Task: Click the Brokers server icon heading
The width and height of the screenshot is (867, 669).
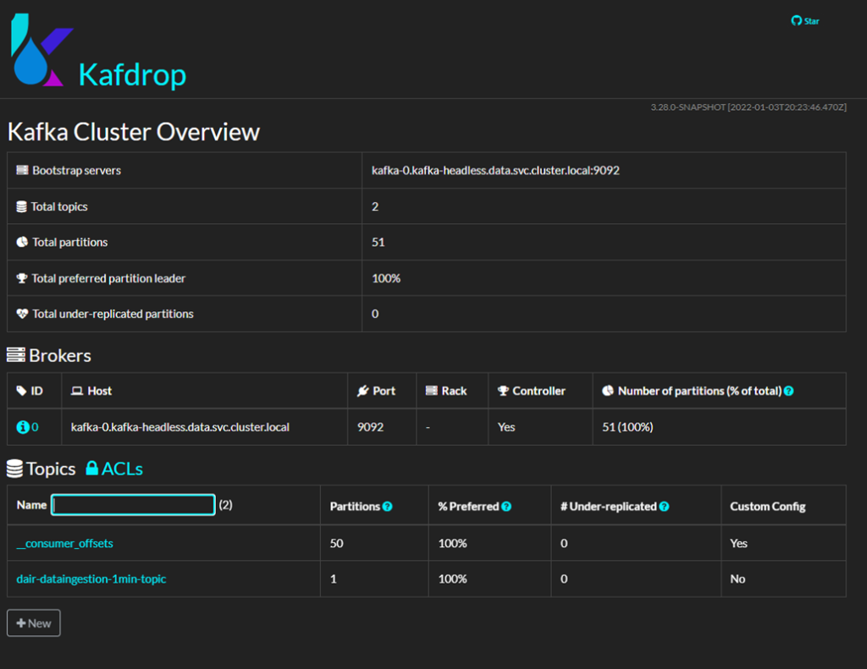Action: coord(16,355)
